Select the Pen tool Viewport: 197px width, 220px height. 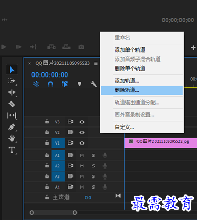12,127
